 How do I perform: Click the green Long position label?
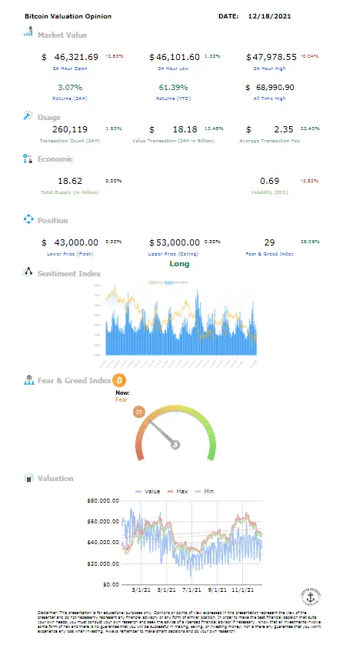click(179, 264)
